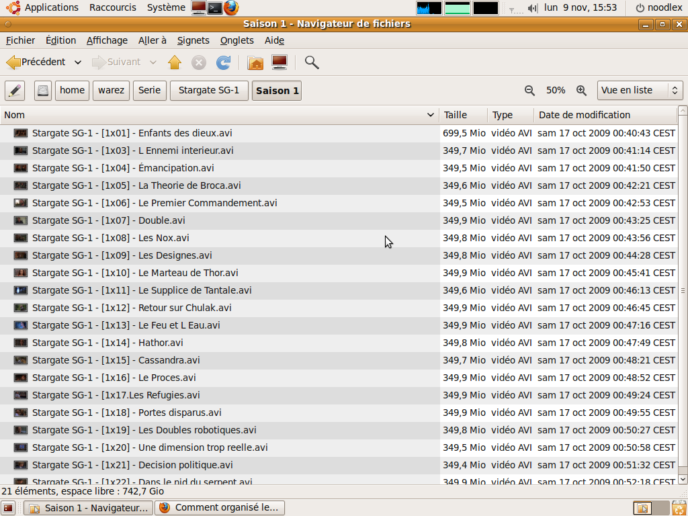The width and height of the screenshot is (688, 516).
Task: Open the Suivant history dropdown arrow
Action: click(x=153, y=62)
